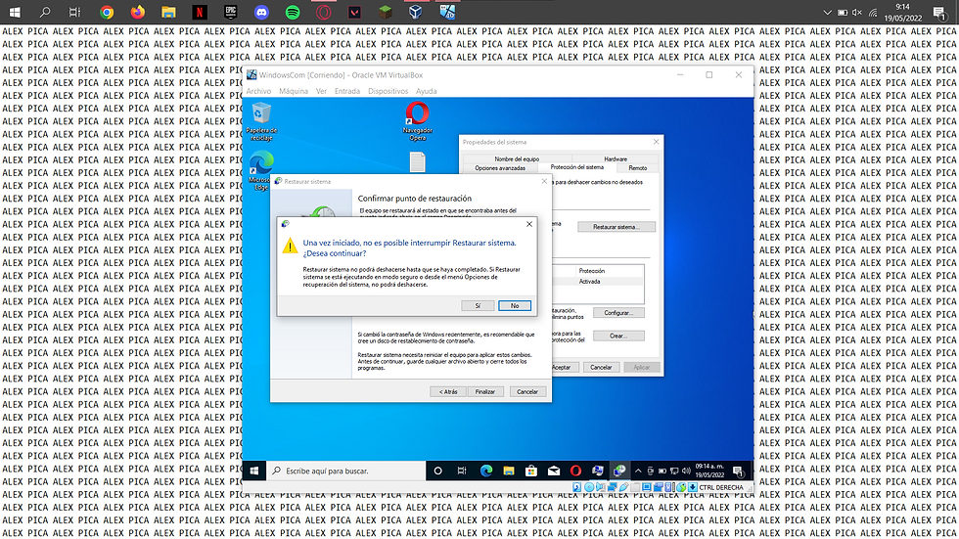The image size is (959, 539).
Task: Open Mail app in guest taskbar
Action: 554,471
